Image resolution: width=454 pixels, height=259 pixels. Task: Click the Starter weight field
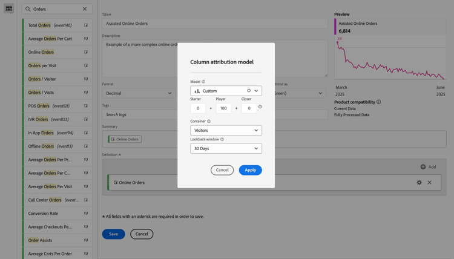[198, 108]
